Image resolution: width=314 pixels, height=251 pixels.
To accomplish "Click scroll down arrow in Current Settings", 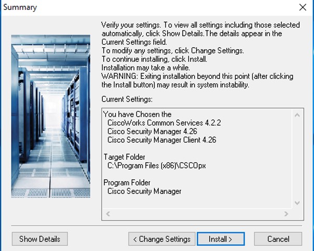I will pyautogui.click(x=297, y=203).
